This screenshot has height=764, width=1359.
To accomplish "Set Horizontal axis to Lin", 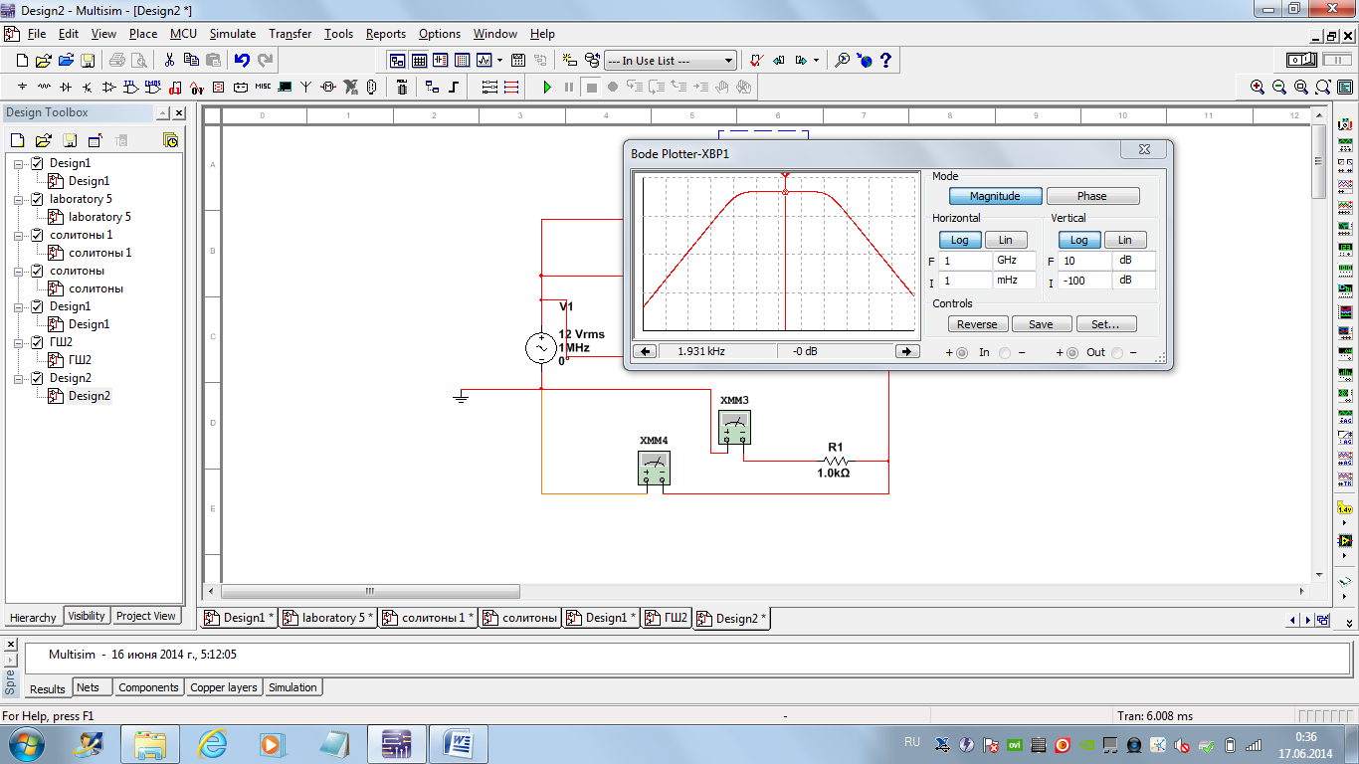I will (x=1005, y=240).
